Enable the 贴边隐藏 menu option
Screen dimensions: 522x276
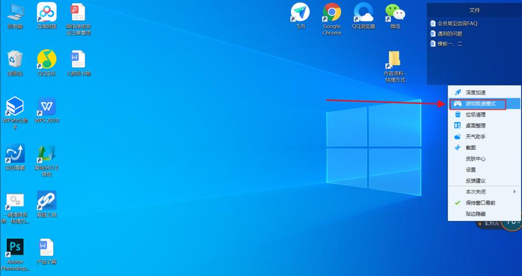(476, 214)
